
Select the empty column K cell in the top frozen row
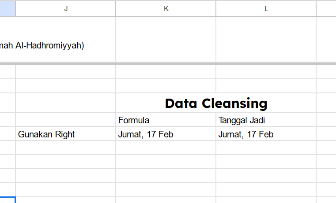click(x=166, y=39)
